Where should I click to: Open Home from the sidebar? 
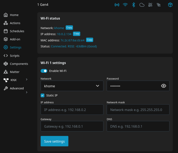(14, 15)
